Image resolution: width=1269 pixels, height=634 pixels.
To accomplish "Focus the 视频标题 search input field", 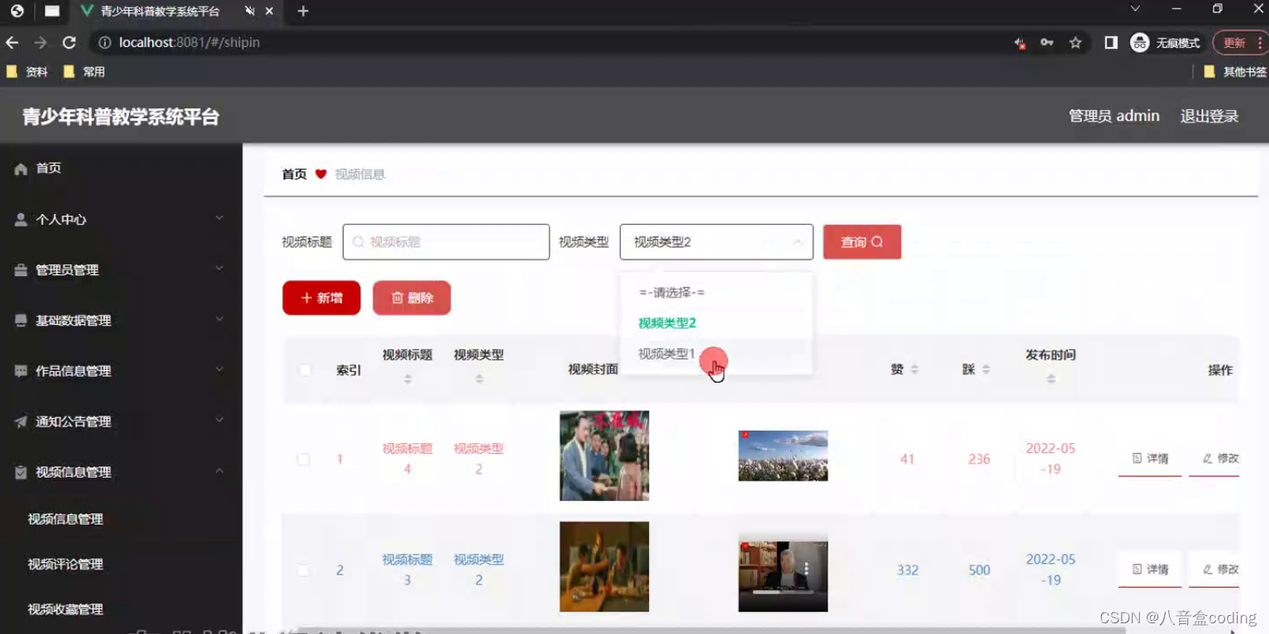I will 446,242.
